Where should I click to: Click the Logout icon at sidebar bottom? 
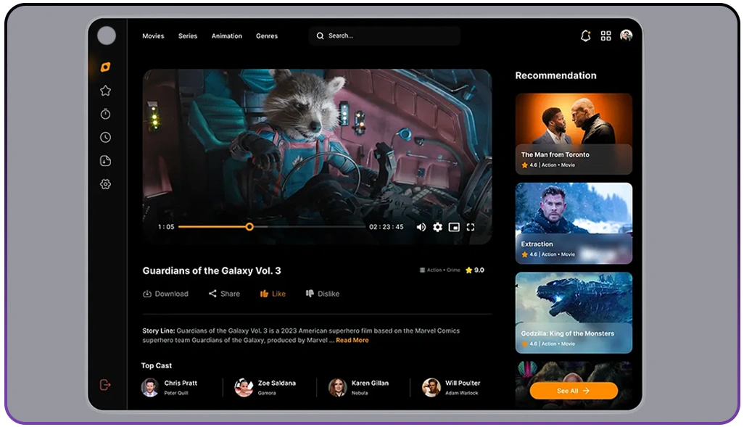(x=105, y=385)
